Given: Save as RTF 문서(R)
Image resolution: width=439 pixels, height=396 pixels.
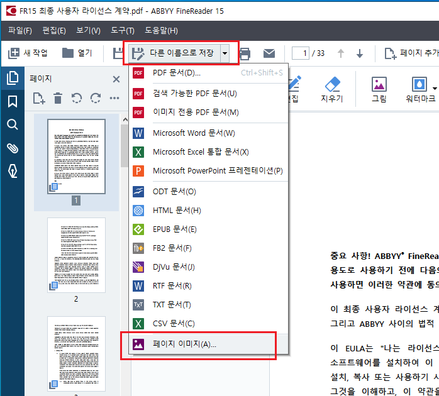Looking at the screenshot, I should click(x=209, y=286).
